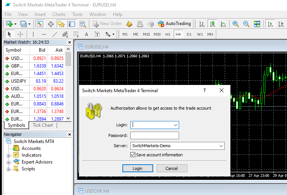
Task: Select the text A tool
Action: pyautogui.click(x=86, y=35)
